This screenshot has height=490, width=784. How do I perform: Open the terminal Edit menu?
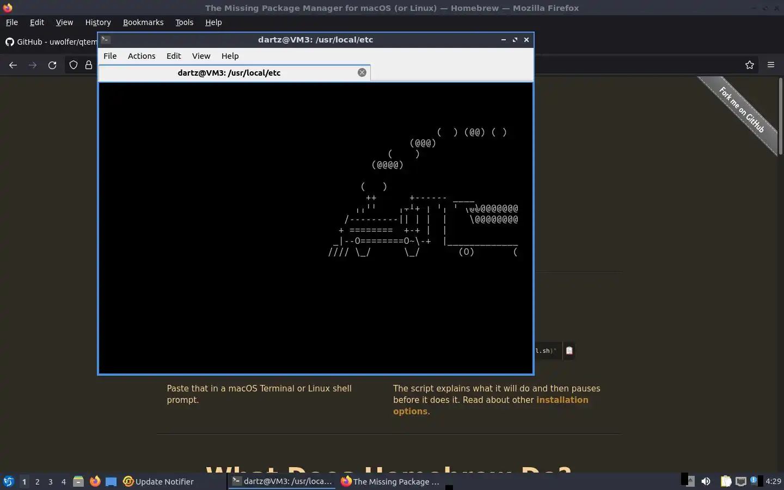174,56
